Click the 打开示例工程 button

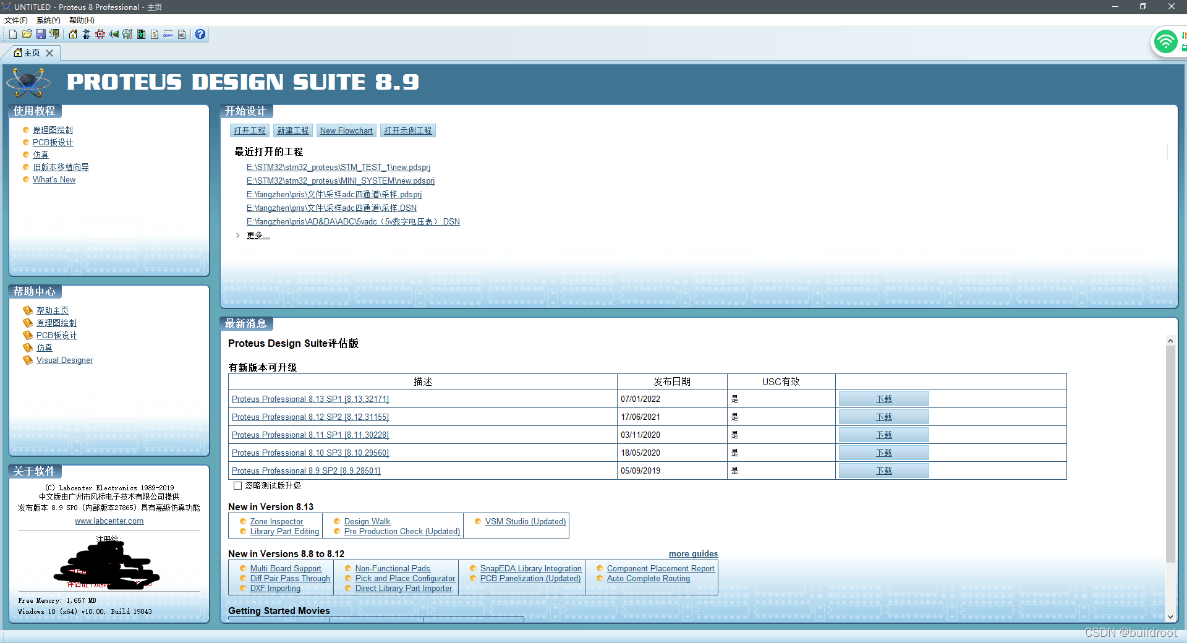pyautogui.click(x=408, y=130)
